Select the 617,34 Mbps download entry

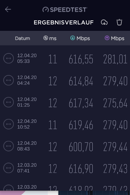point(65,102)
